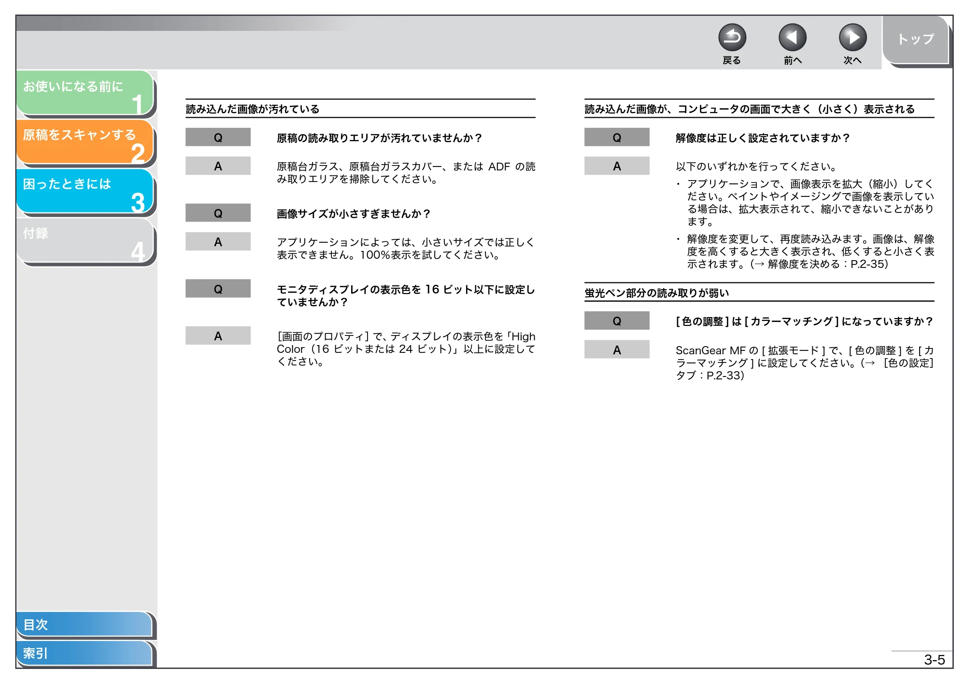Screen dimensions: 966x683
Task: Open chapter 1 お使いになる前に tab
Action: click(85, 93)
